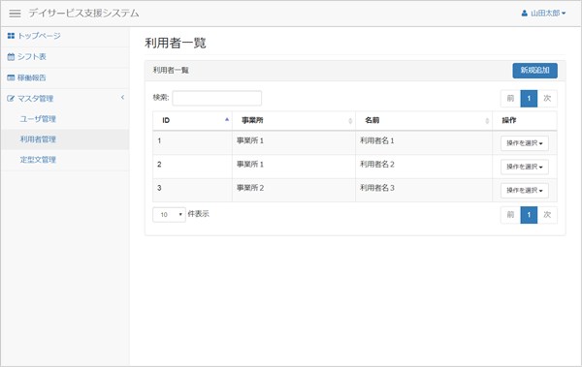This screenshot has width=582, height=367.
Task: Open シフト表 from the sidebar
Action: pyautogui.click(x=32, y=57)
